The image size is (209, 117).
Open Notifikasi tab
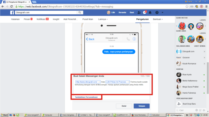(x=43, y=19)
